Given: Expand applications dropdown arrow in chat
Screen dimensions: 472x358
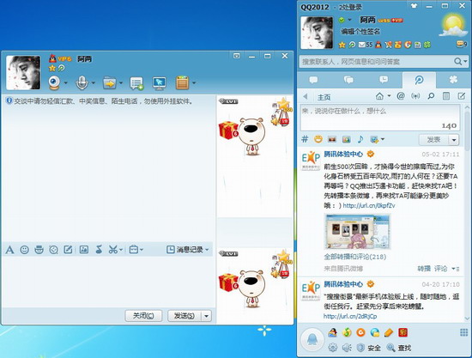Looking at the screenshot, I should 194,82.
